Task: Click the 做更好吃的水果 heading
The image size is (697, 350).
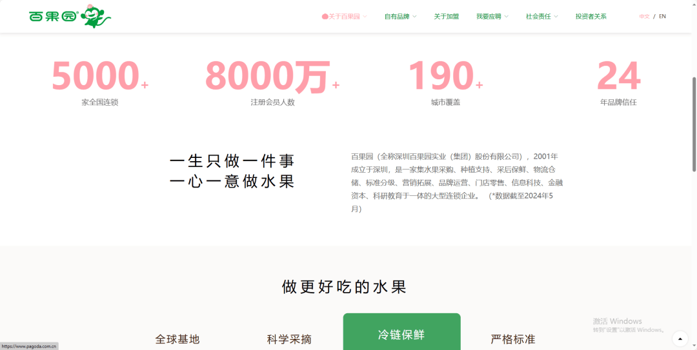Action: point(345,287)
